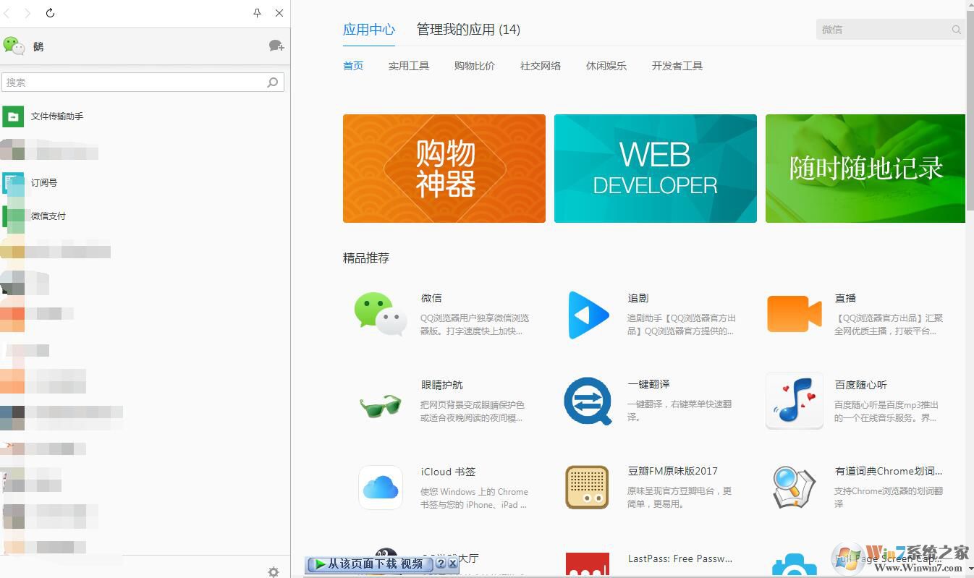Select the 追剧 app icon
This screenshot has height=578, width=974.
point(587,313)
